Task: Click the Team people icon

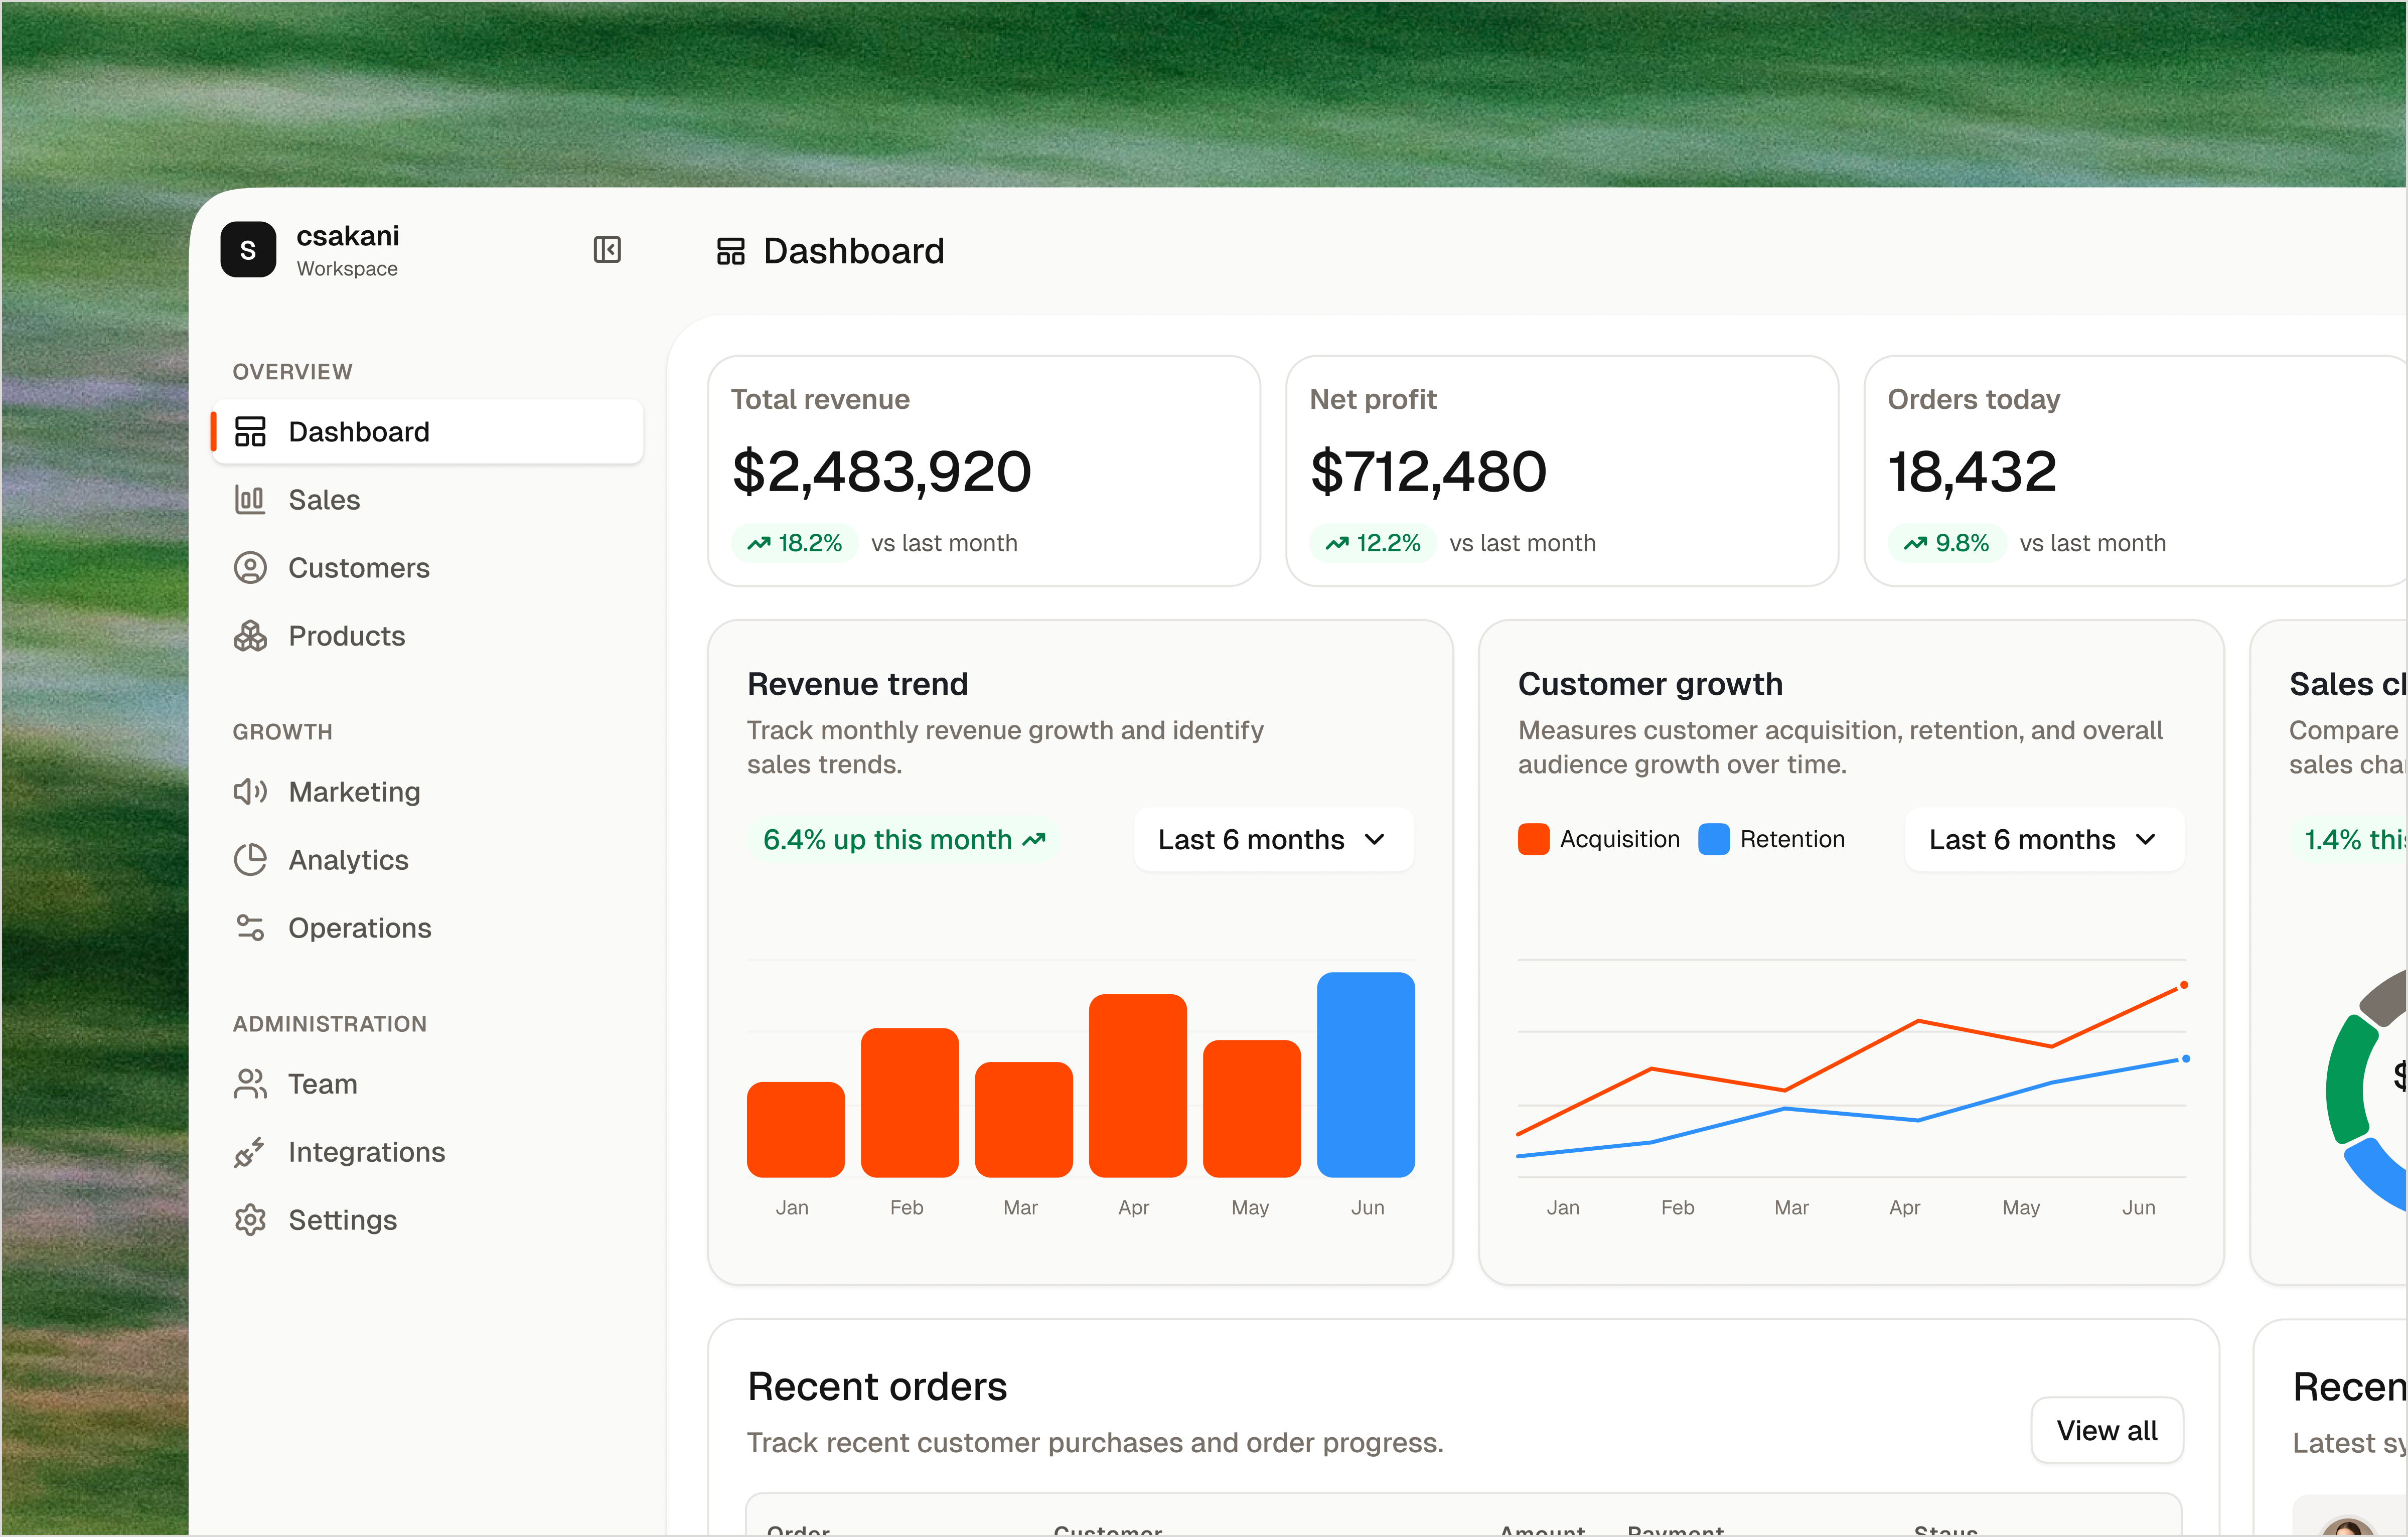Action: pos(250,1084)
